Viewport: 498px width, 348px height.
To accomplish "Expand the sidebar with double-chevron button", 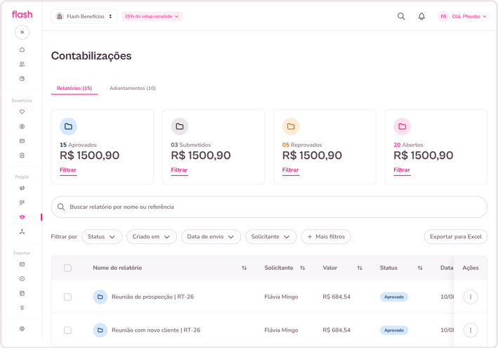I will [22, 32].
